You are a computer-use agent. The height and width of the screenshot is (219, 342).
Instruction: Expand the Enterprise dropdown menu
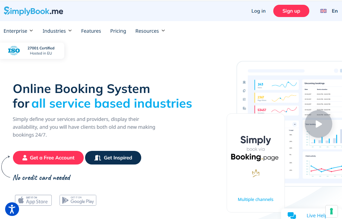18,31
